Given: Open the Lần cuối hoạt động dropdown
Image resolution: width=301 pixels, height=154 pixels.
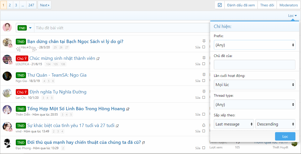Looking at the screenshot, I should coord(254,85).
